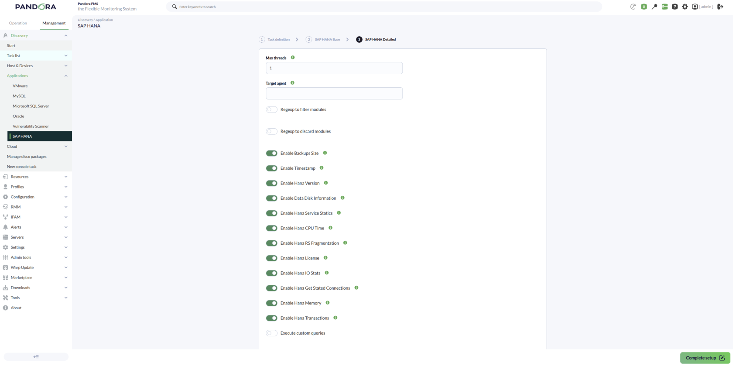The image size is (733, 366).
Task: Open the header settings gear icon
Action: pyautogui.click(x=685, y=7)
